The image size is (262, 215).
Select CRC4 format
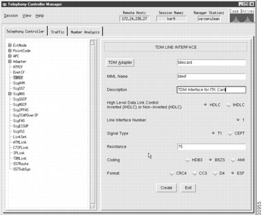click(x=171, y=173)
